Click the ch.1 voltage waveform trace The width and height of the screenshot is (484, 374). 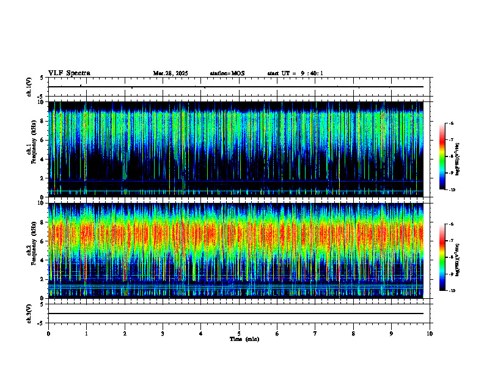pos(235,87)
